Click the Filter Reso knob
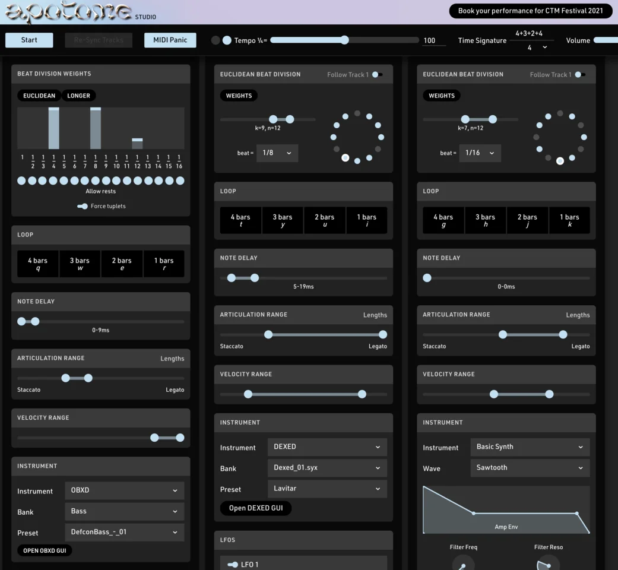 tap(548, 563)
